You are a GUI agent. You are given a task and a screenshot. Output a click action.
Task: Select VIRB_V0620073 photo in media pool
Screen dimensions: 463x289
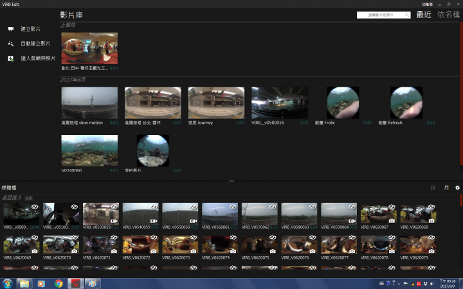[x=180, y=244]
